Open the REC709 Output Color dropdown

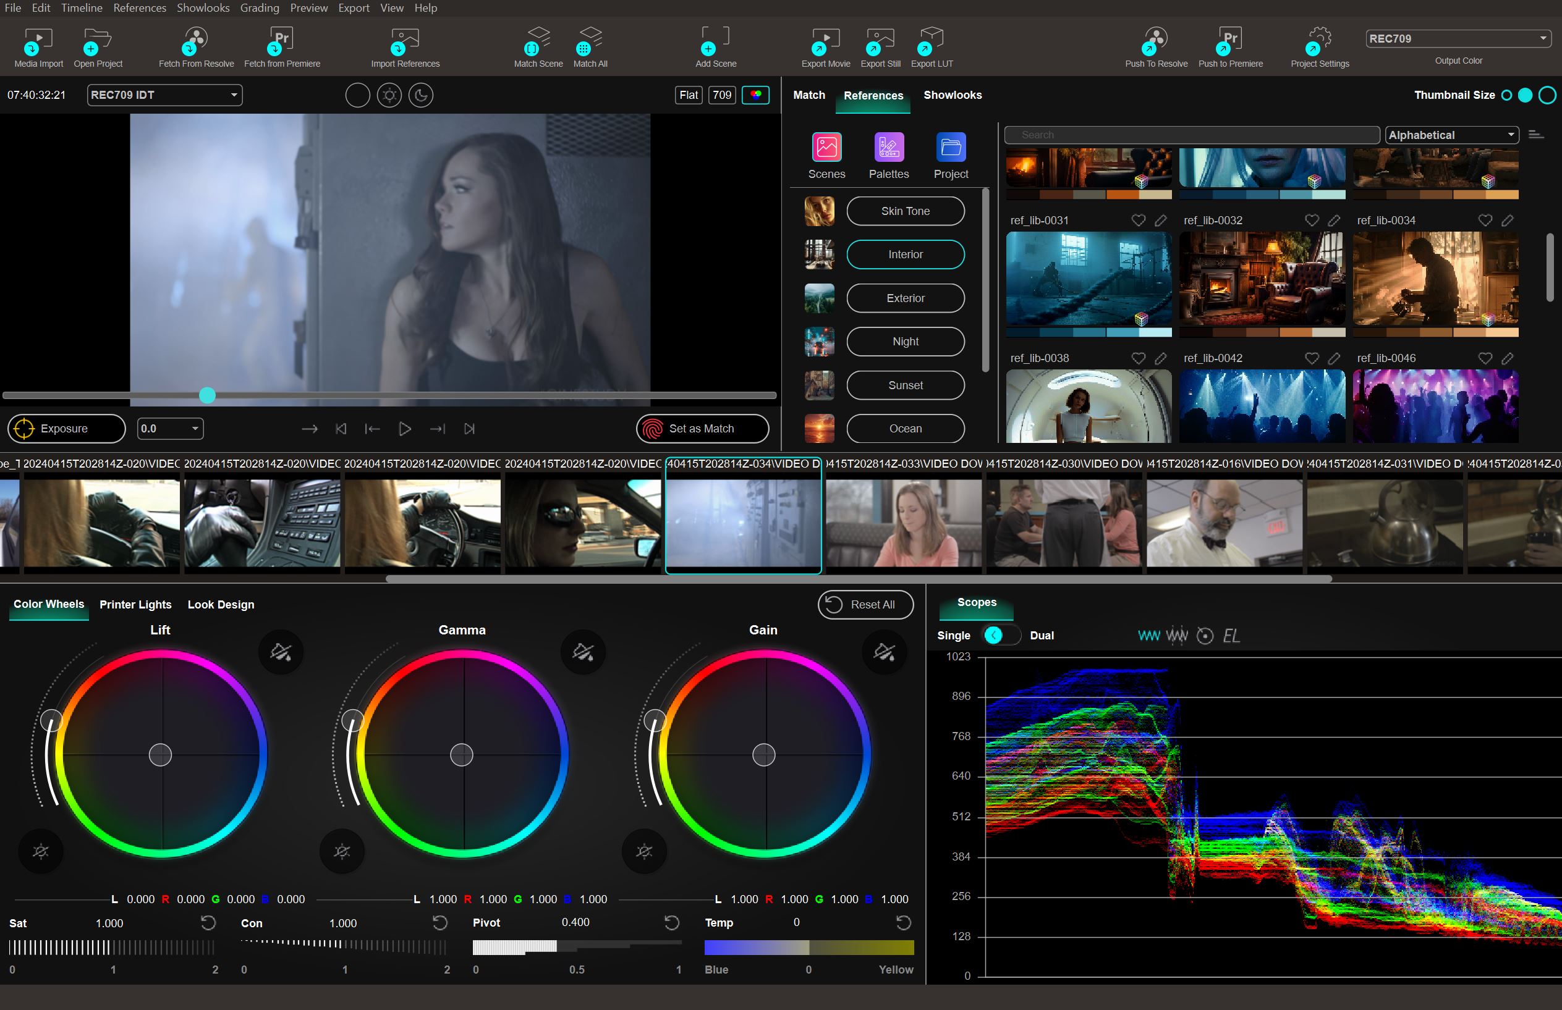tap(1458, 39)
